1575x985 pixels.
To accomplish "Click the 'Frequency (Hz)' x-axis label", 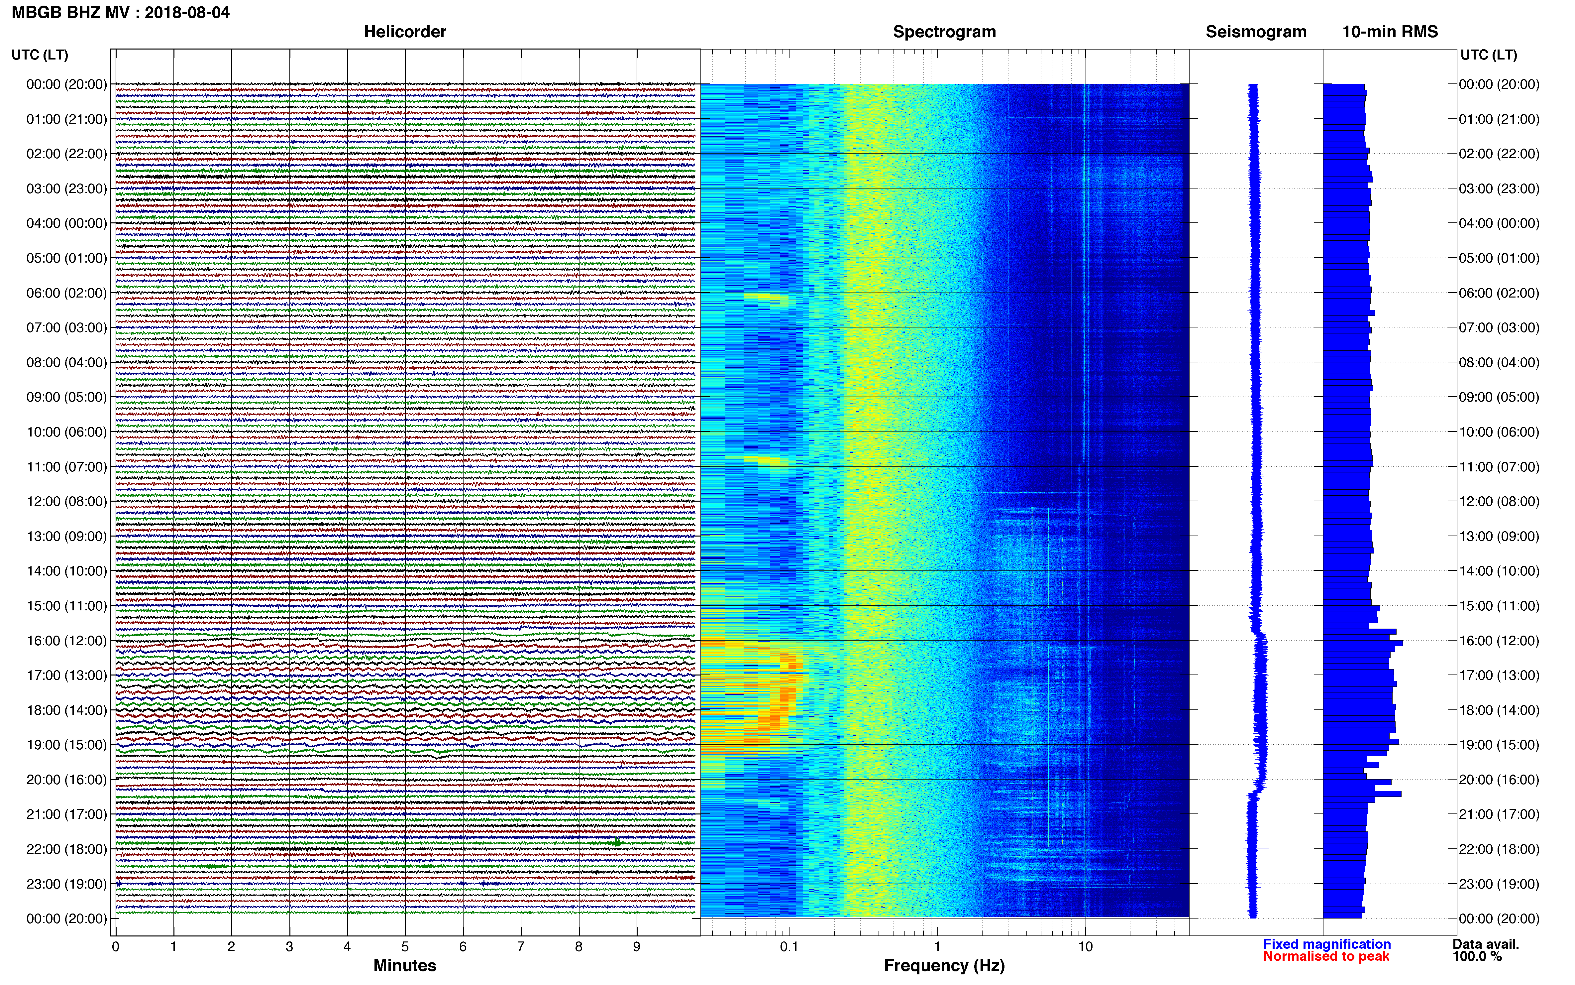I will click(x=944, y=965).
